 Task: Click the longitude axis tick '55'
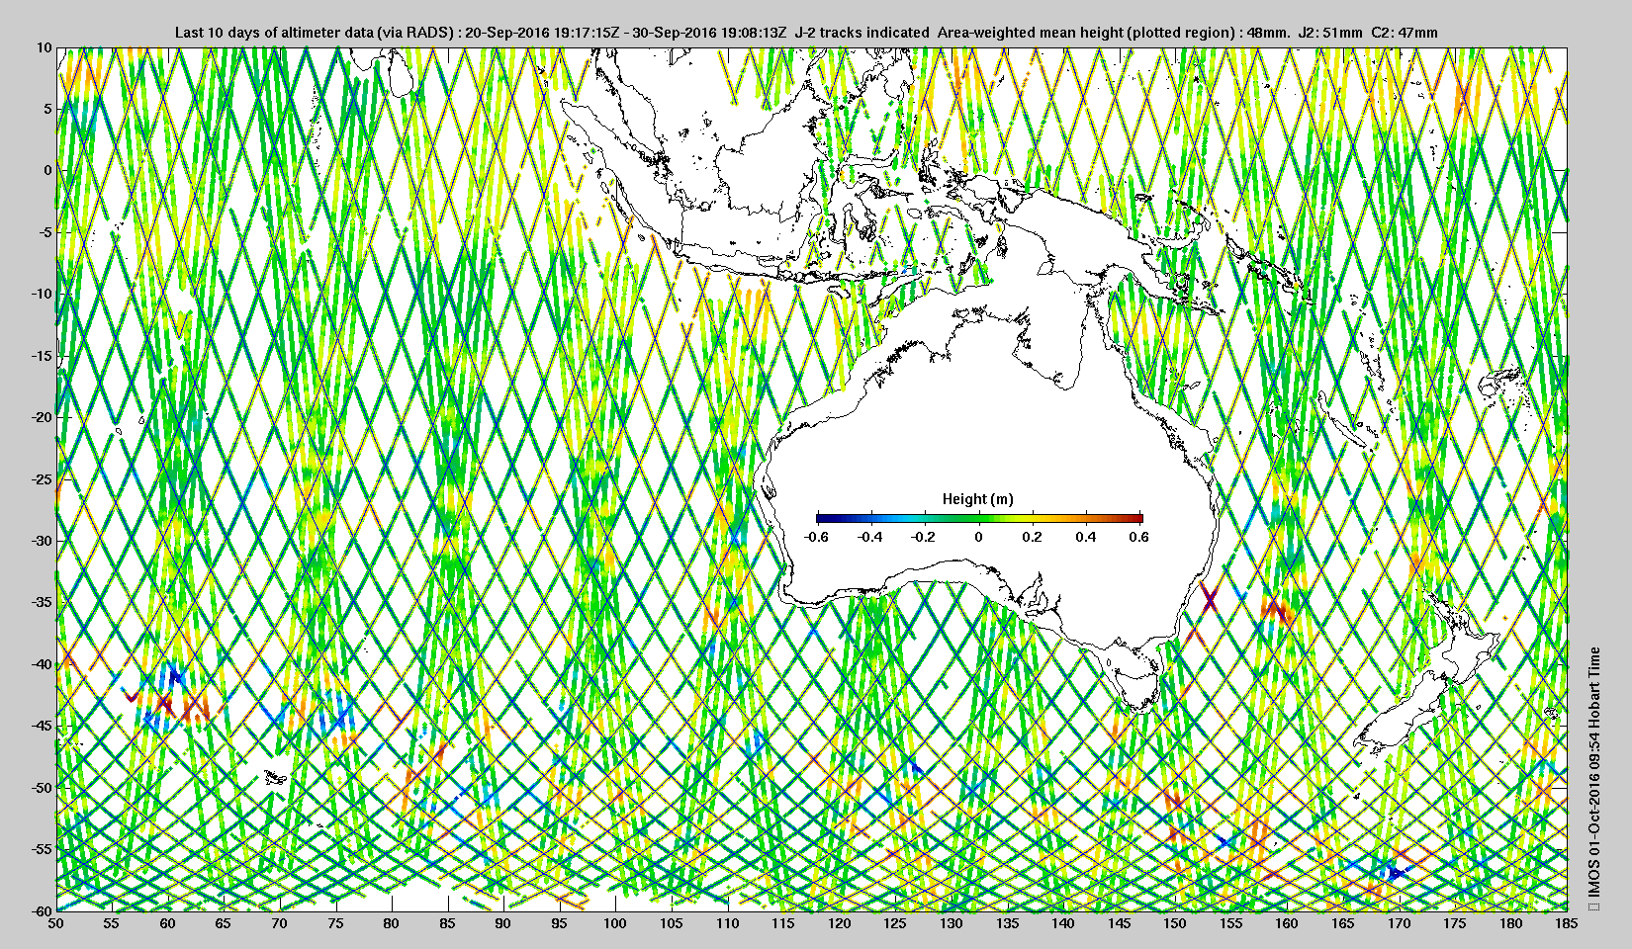point(112,923)
